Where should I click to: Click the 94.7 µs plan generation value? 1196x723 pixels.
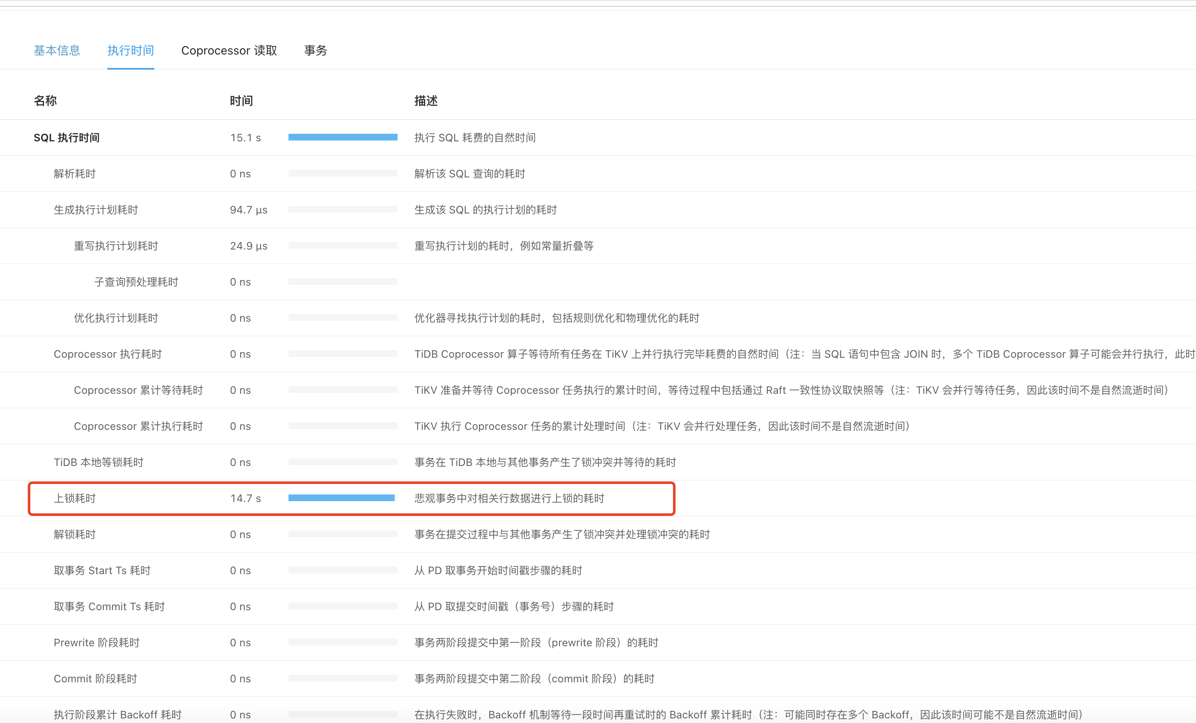[249, 210]
